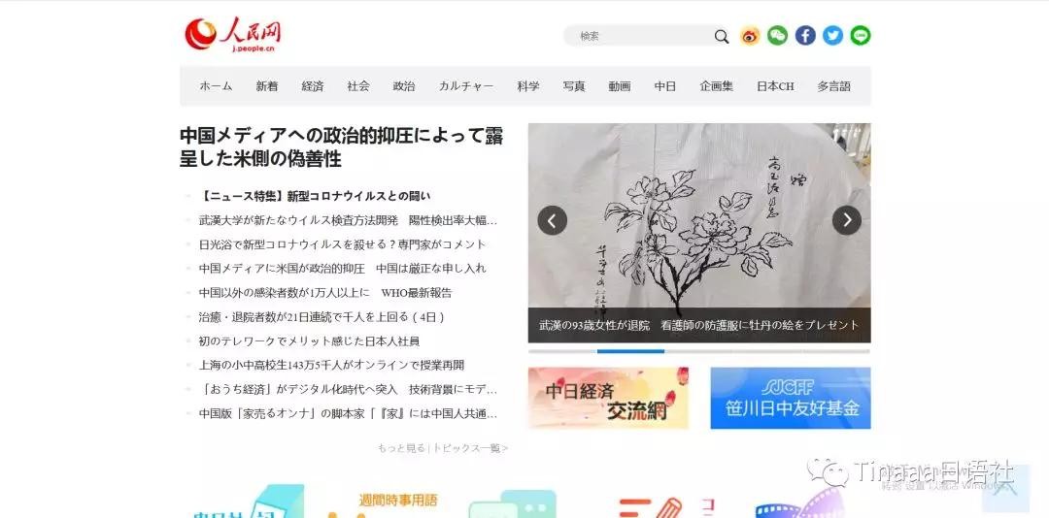The image size is (1049, 518).
Task: Click the back-to-top arrow button
Action: click(1005, 488)
